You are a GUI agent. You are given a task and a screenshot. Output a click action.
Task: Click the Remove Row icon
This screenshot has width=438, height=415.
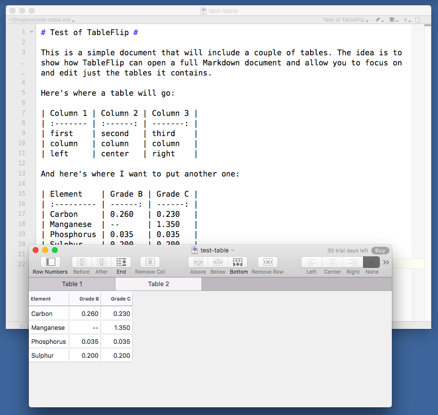click(267, 262)
